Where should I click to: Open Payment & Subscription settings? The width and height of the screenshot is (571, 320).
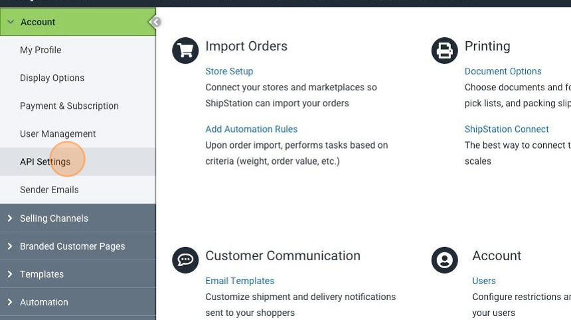pyautogui.click(x=69, y=106)
